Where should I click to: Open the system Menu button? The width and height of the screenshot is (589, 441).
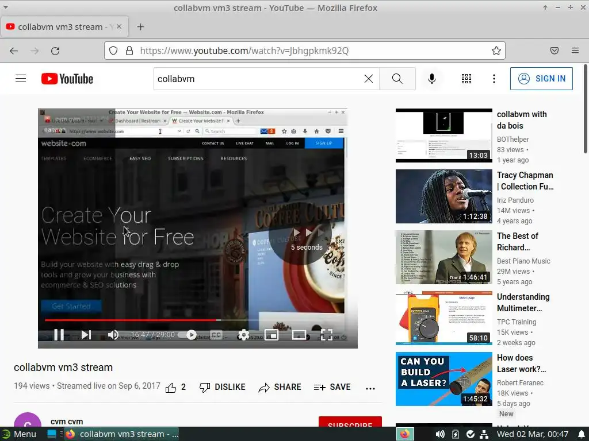click(x=20, y=434)
